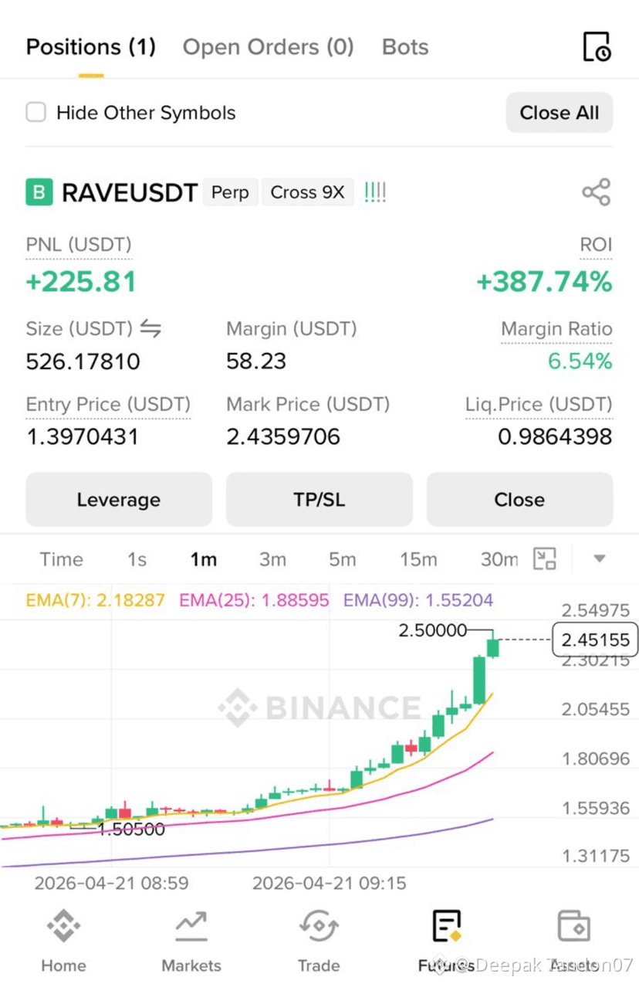Tap the 526.17810 size value
Screen dimensions: 639x984
click(x=83, y=361)
